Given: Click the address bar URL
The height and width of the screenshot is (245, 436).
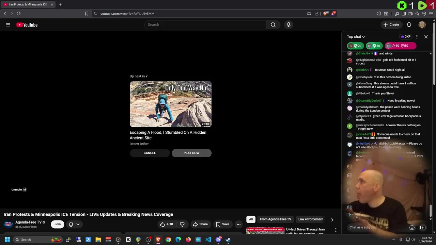Looking at the screenshot, I should point(127,14).
